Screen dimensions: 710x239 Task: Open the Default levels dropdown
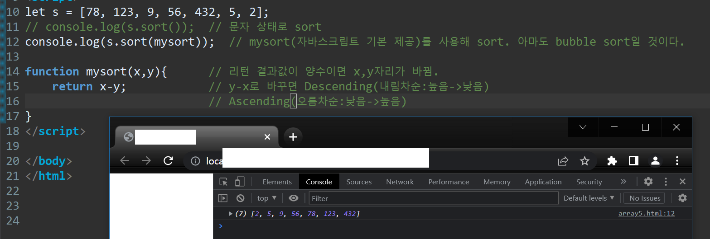click(x=589, y=198)
